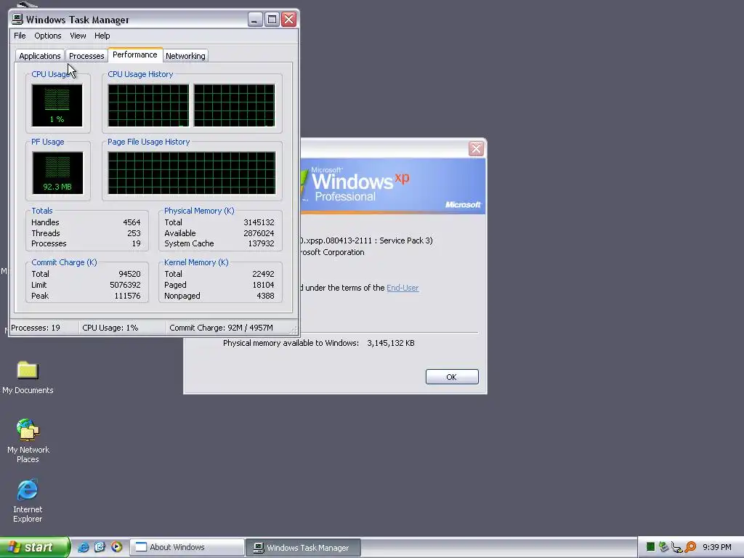Click Threads value 253

134,233
